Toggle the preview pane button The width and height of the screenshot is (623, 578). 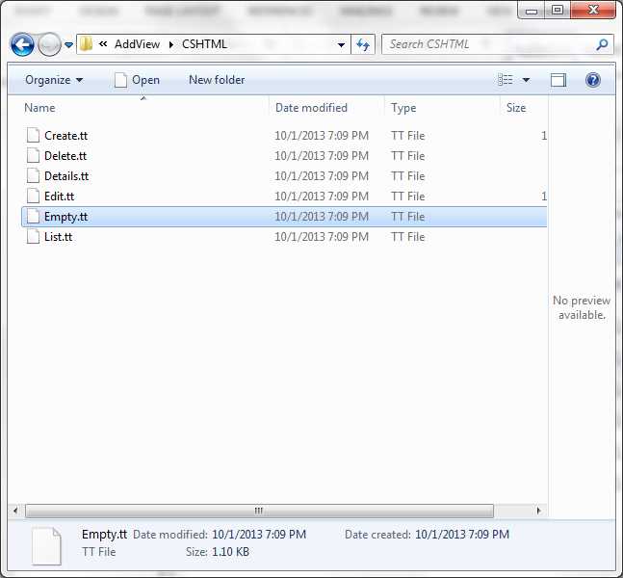[558, 80]
